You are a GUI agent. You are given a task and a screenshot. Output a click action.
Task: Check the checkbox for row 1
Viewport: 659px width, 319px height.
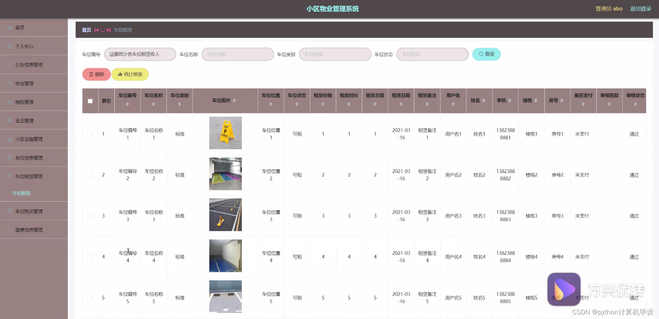pyautogui.click(x=90, y=134)
